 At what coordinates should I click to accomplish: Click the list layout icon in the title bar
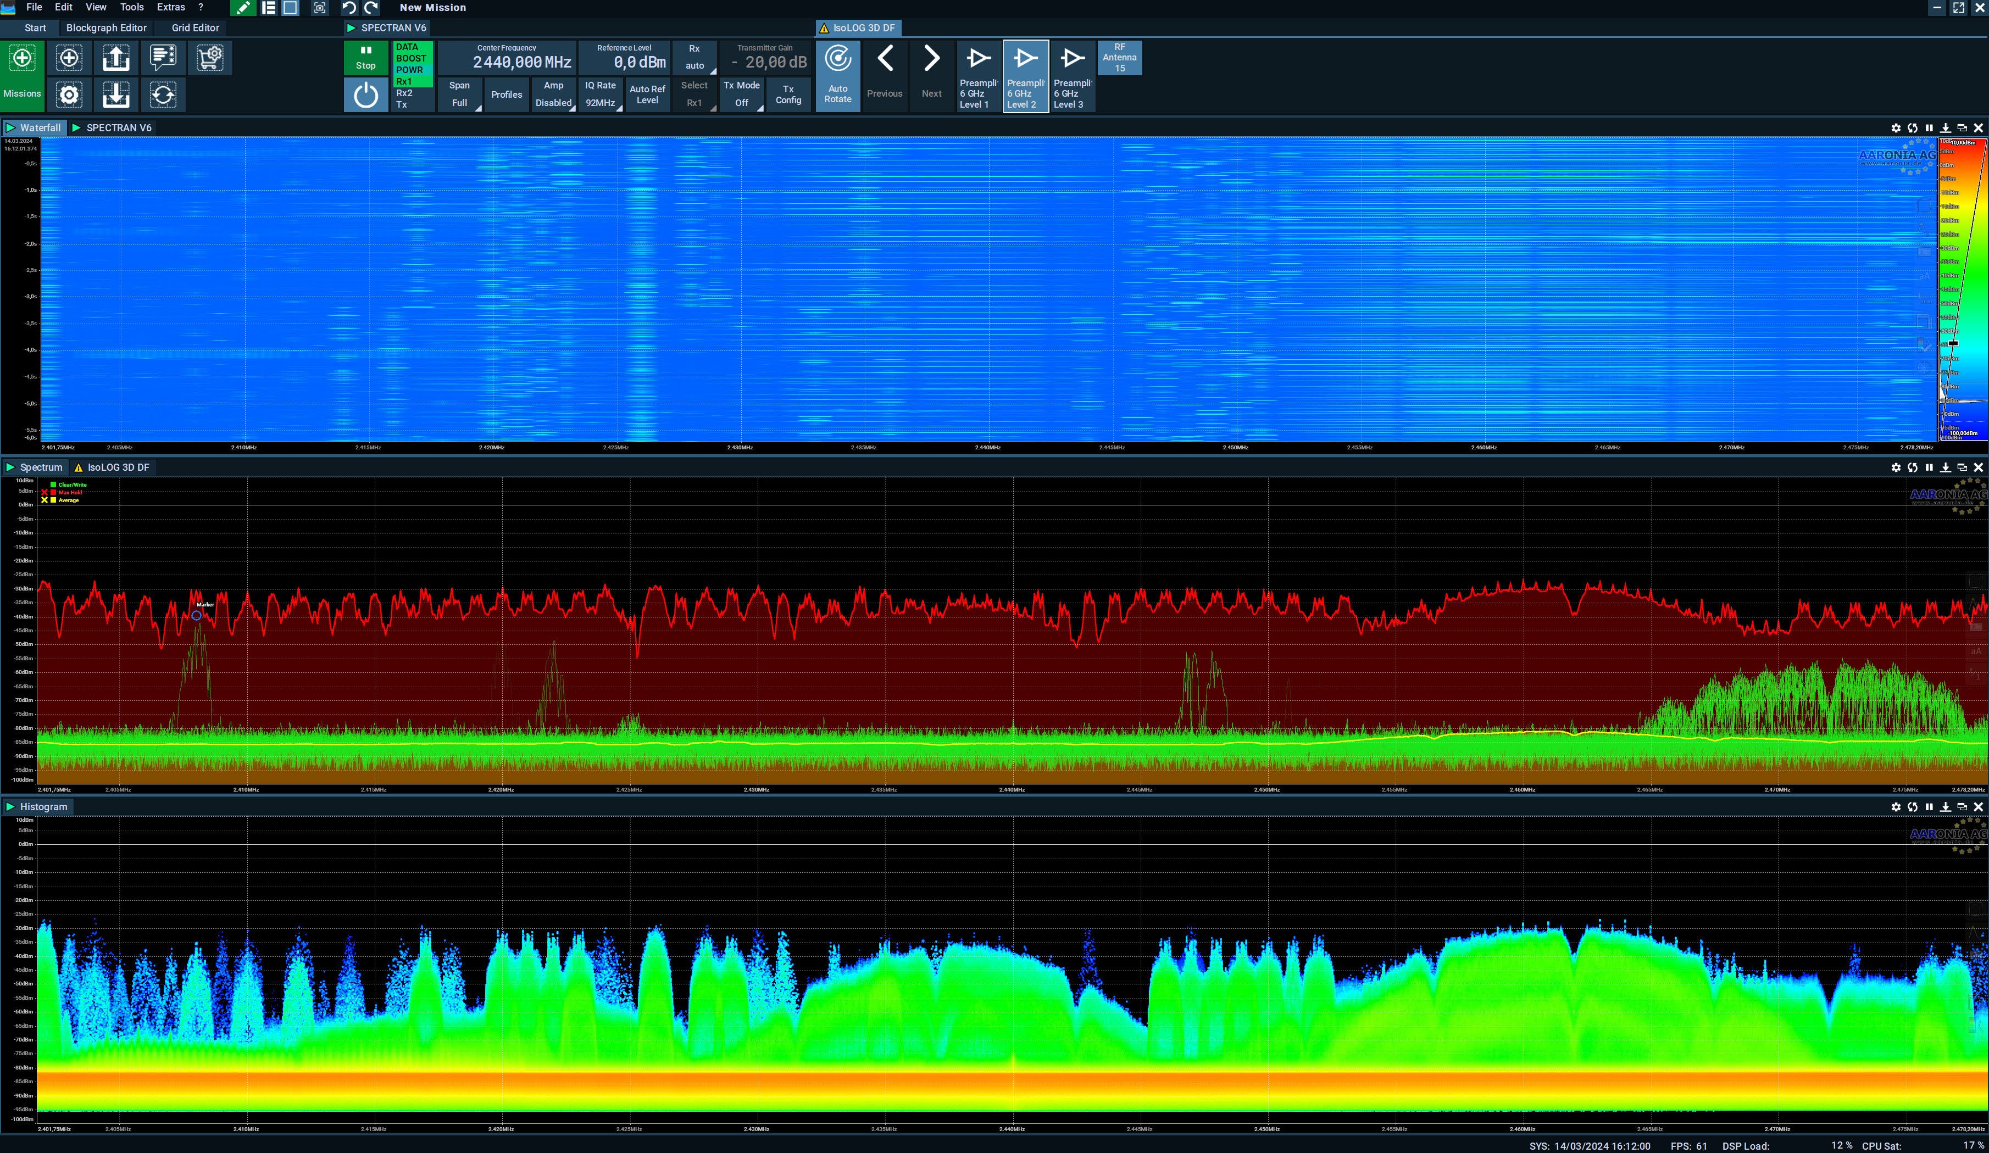pyautogui.click(x=268, y=8)
